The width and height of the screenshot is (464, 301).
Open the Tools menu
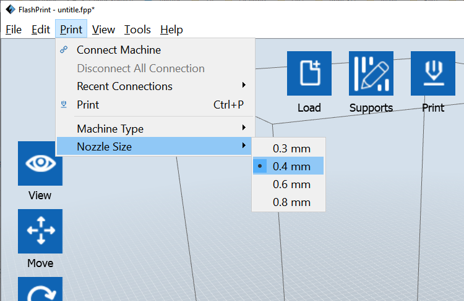pos(137,30)
